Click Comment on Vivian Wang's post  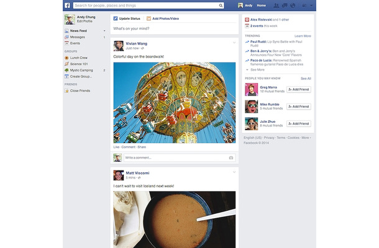129,147
